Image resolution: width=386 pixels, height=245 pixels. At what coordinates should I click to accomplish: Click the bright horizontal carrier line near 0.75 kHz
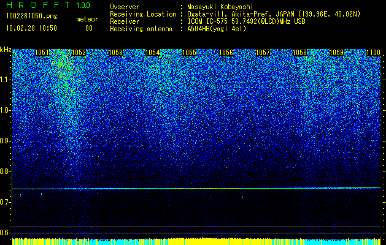tap(196, 188)
